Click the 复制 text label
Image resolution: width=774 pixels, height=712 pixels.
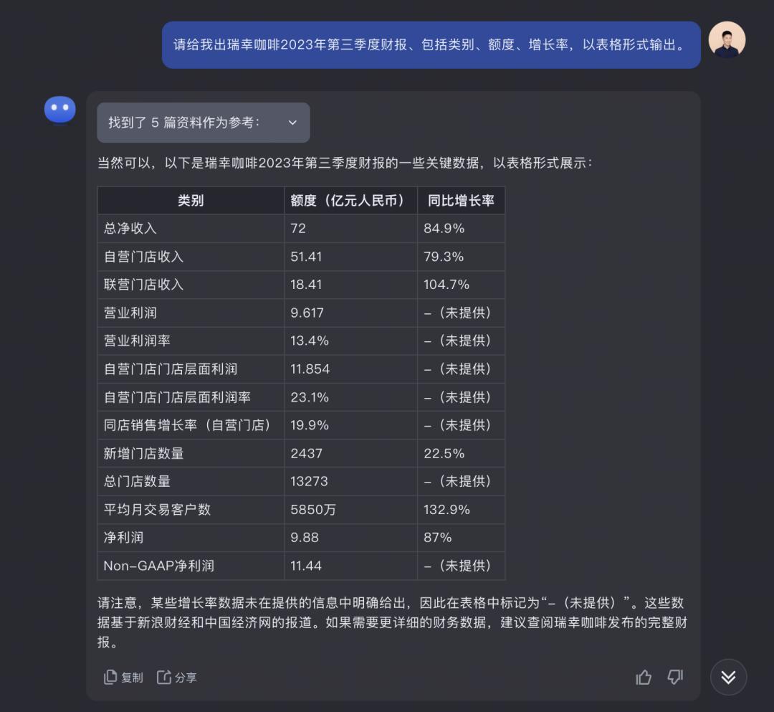[133, 678]
